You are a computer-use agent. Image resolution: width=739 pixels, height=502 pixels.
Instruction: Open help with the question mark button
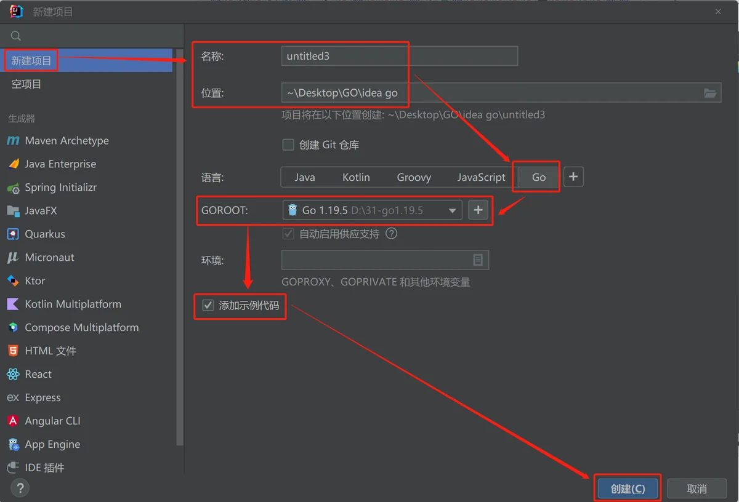(20, 488)
